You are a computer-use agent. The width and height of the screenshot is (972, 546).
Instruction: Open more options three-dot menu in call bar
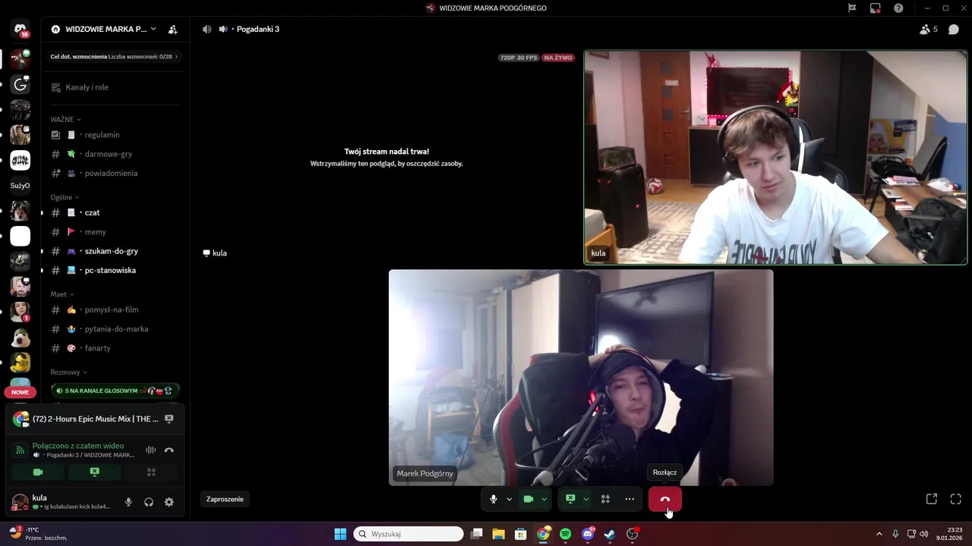pyautogui.click(x=630, y=499)
